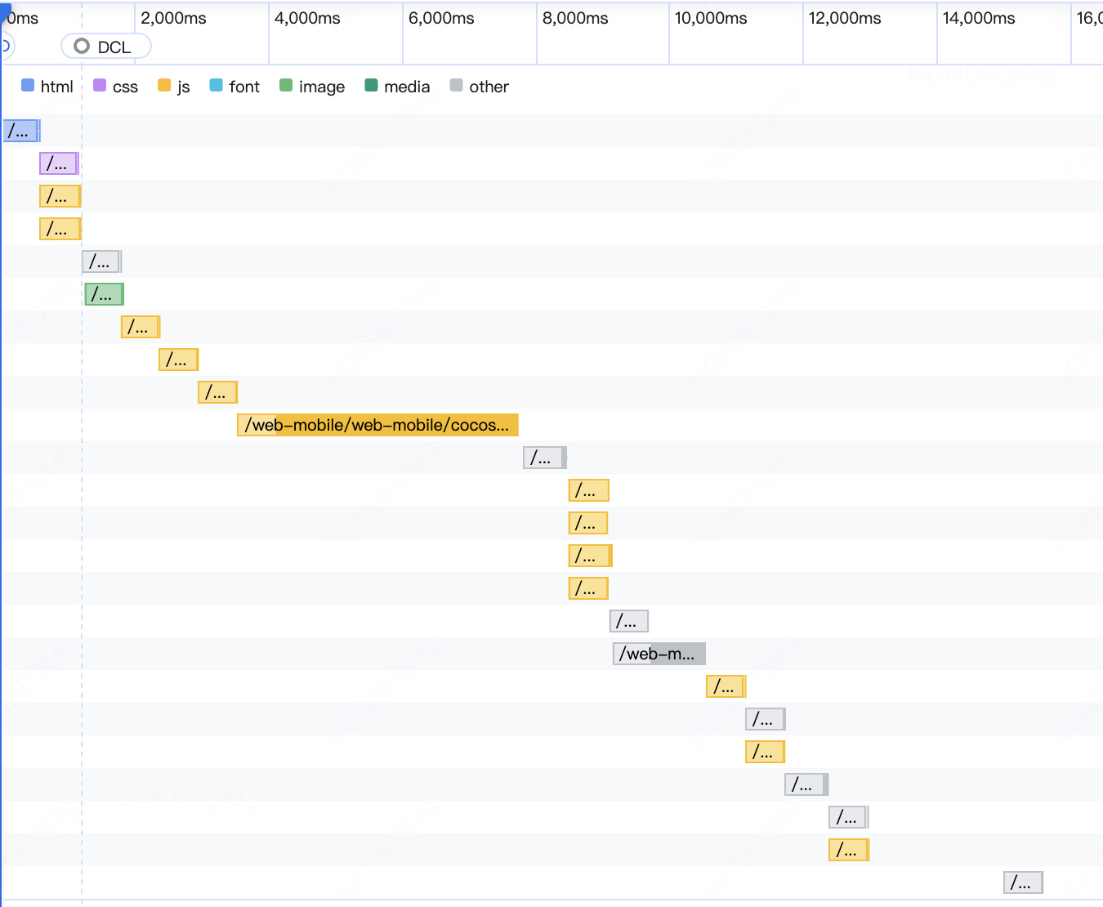
Task: Click the 14,000ms timeline tick label
Action: point(979,18)
